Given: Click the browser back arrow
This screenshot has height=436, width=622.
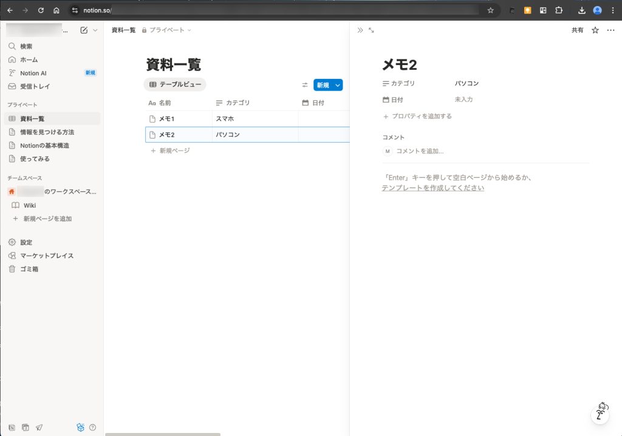Looking at the screenshot, I should click(10, 10).
